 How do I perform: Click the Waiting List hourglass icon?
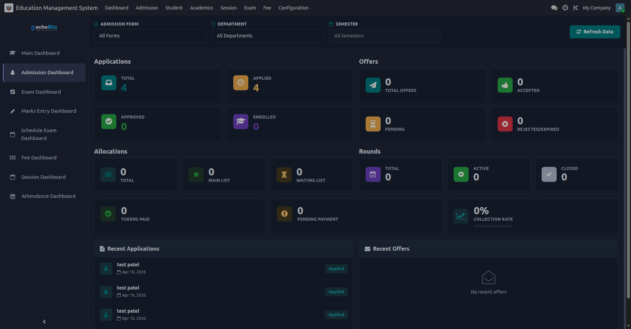pyautogui.click(x=284, y=175)
